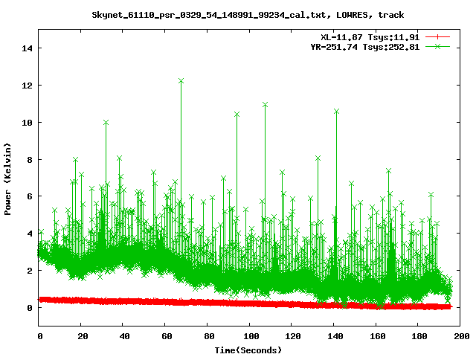Click the 10 Kelvin green peak near 30 seconds

click(x=106, y=122)
